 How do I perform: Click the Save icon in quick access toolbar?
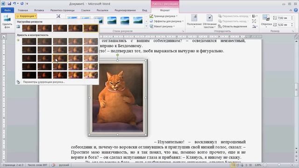point(9,4)
